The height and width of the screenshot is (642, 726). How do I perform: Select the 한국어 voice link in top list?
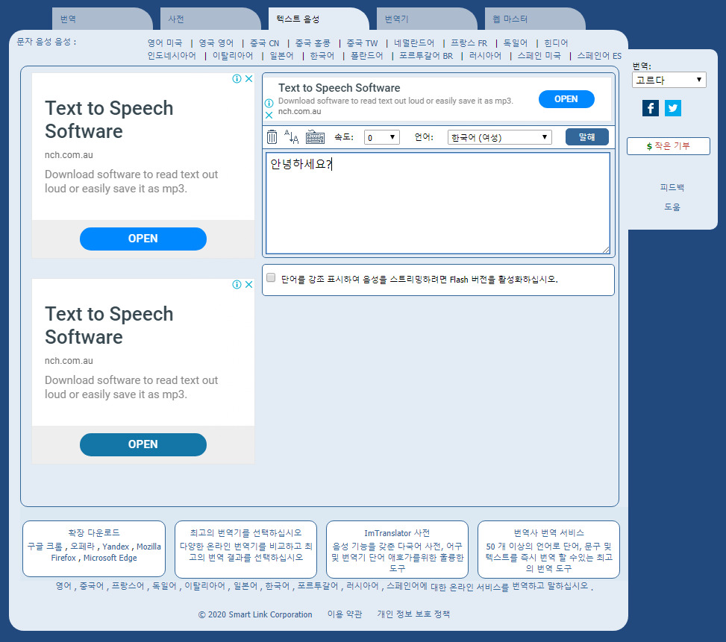tap(322, 55)
